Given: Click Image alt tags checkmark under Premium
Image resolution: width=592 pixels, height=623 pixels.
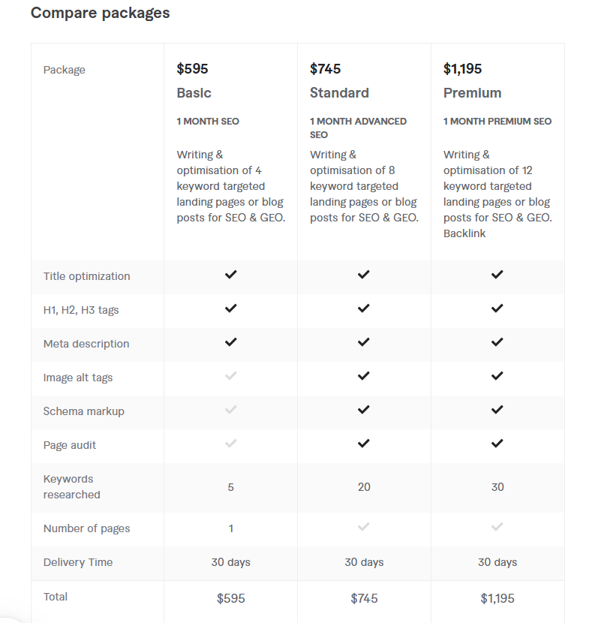Looking at the screenshot, I should click(x=497, y=376).
